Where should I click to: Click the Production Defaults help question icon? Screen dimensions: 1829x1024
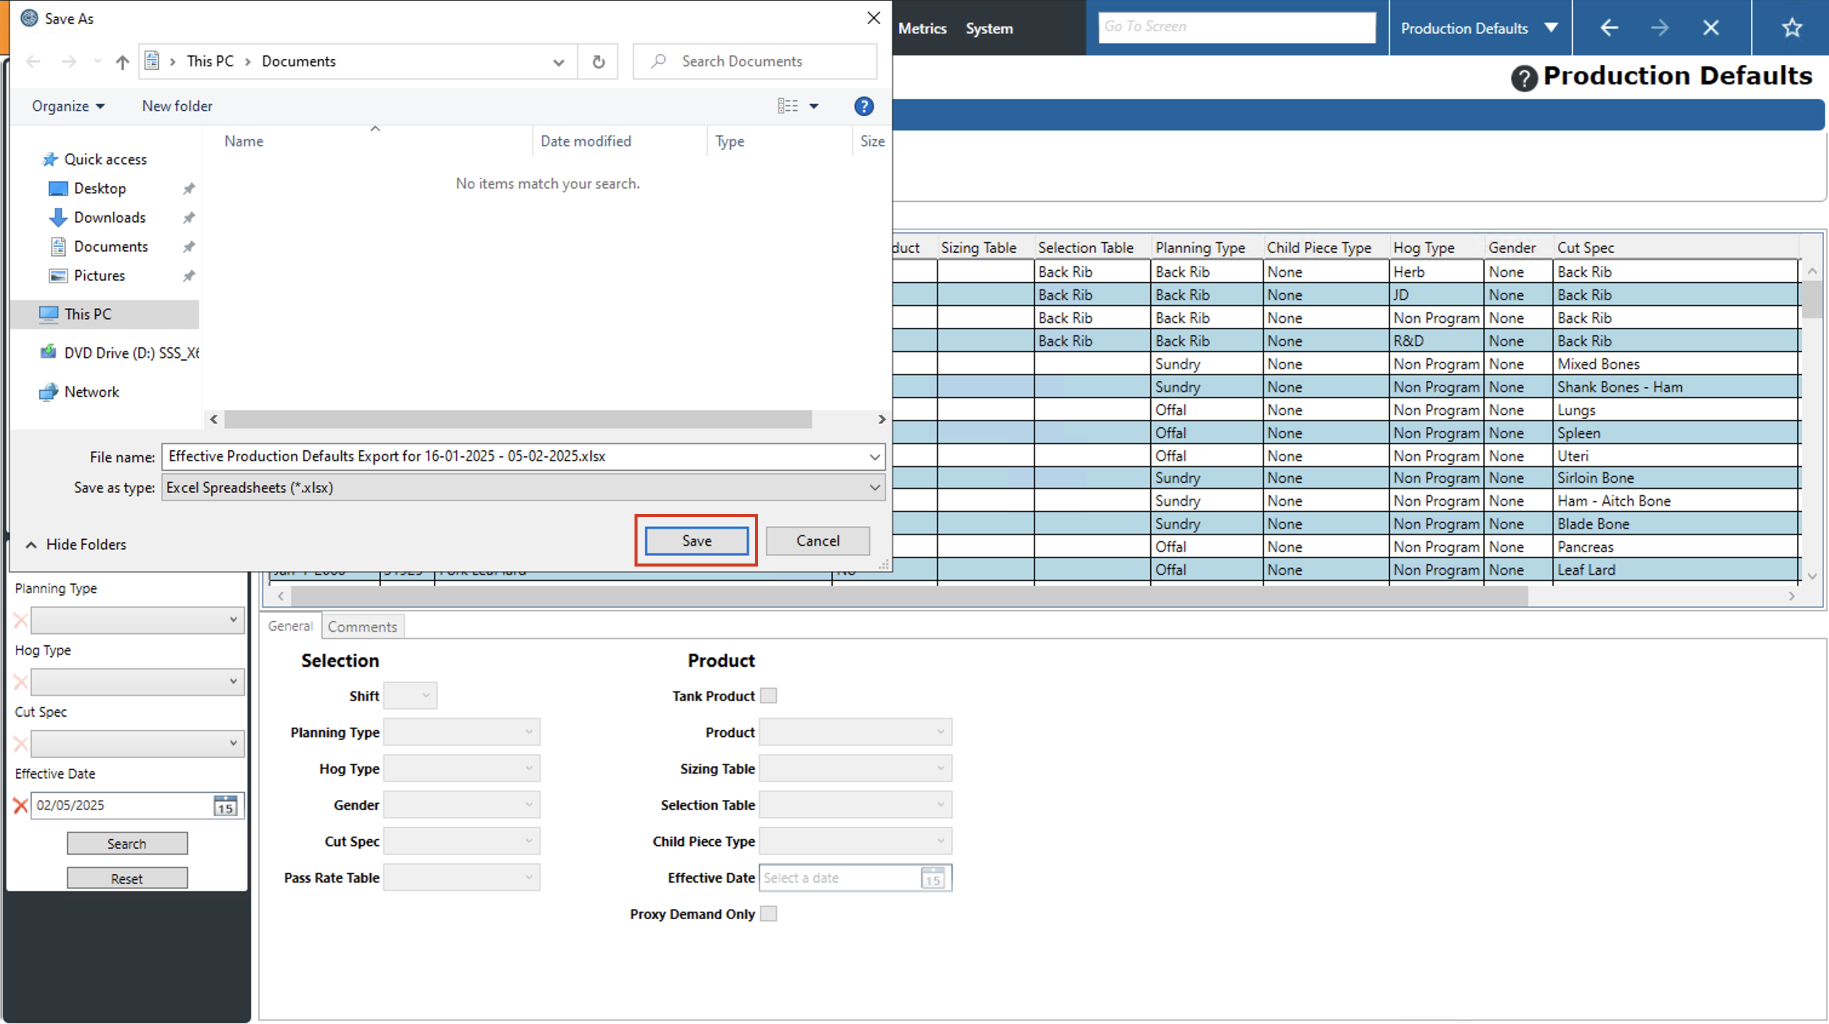(x=1524, y=78)
